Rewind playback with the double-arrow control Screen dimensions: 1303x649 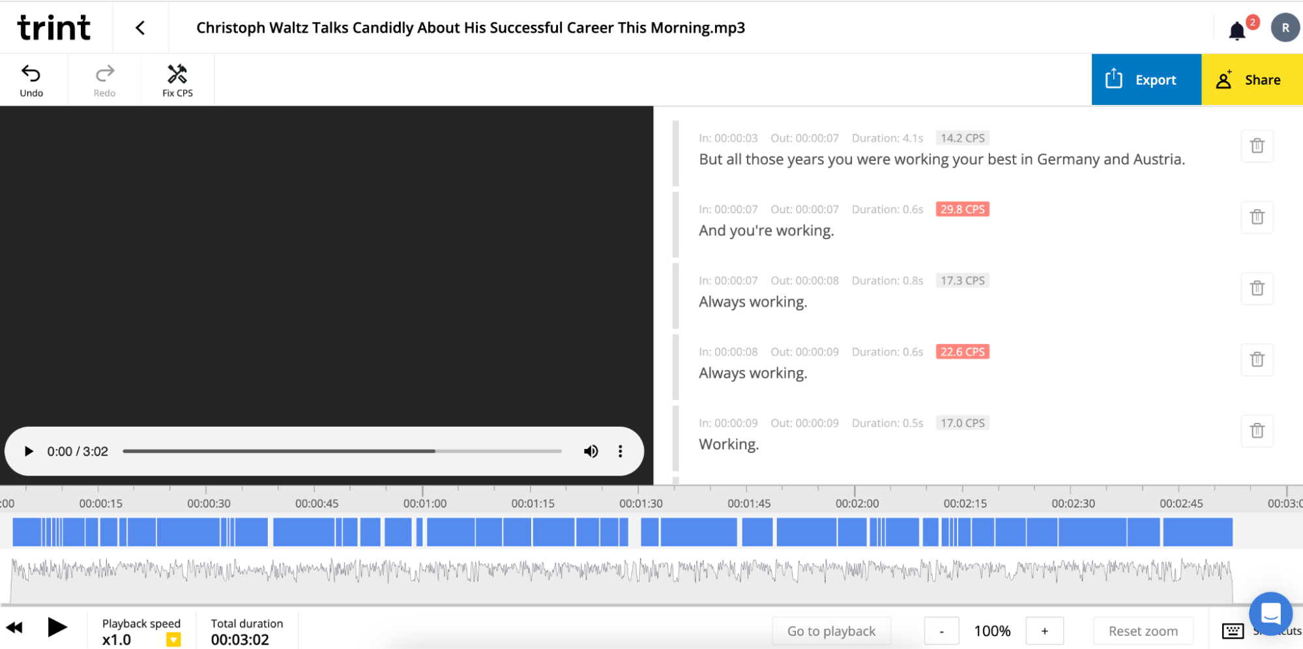[14, 627]
